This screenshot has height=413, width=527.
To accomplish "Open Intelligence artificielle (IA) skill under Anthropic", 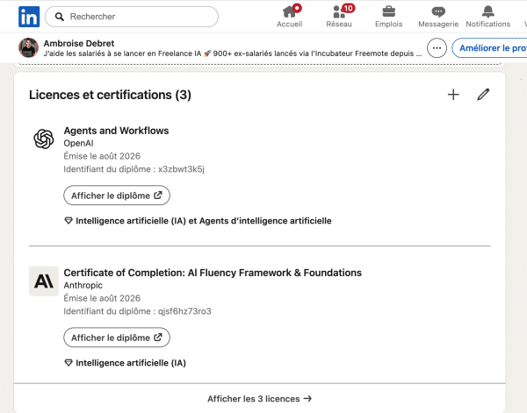I will [131, 363].
